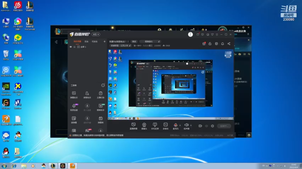Expand microphone options arrow
This screenshot has width=302, height=169.
pos(180,125)
